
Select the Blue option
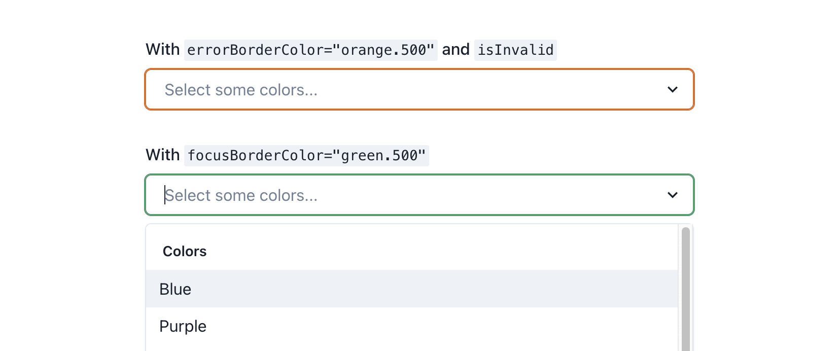coord(175,289)
